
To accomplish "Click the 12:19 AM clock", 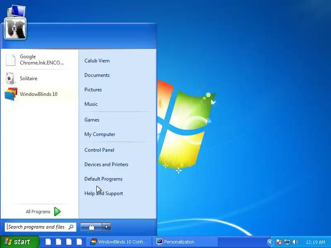I will (315, 242).
